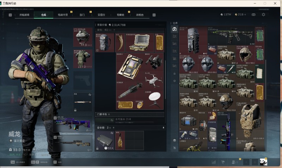Open the 特战干员 tab

click(63, 15)
